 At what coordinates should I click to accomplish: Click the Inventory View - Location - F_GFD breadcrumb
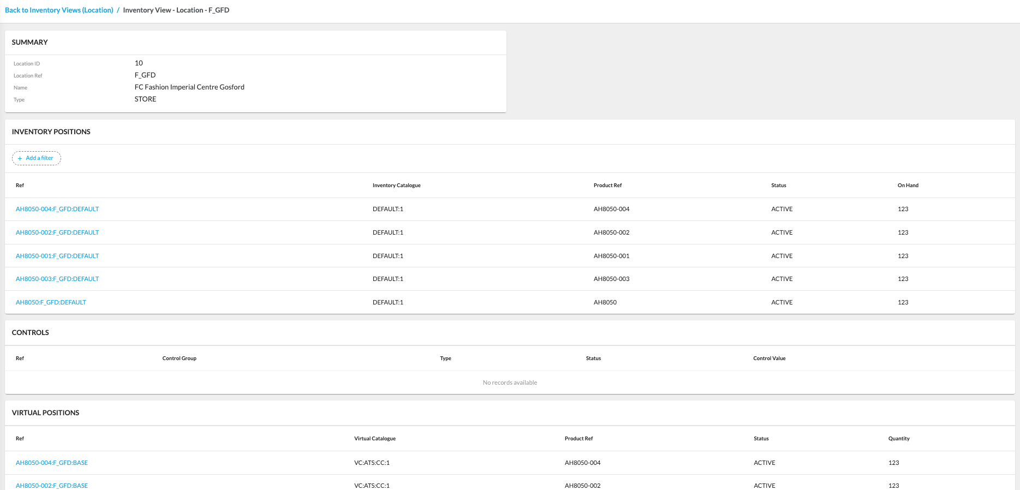pyautogui.click(x=176, y=10)
